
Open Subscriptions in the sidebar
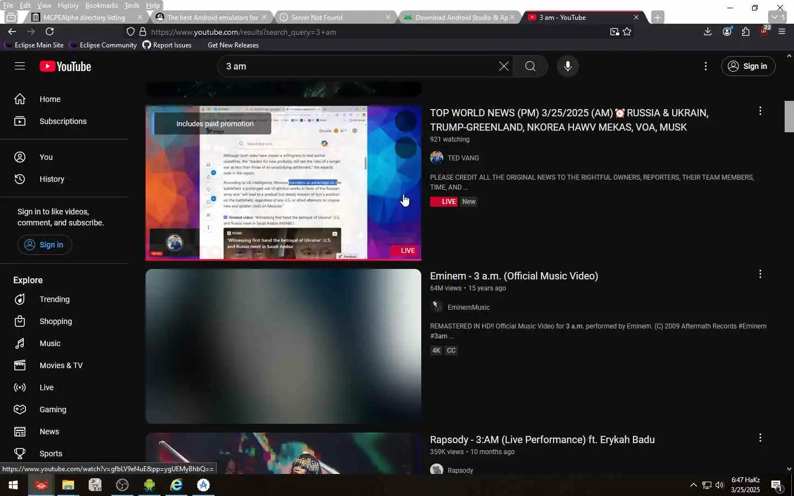coord(64,121)
